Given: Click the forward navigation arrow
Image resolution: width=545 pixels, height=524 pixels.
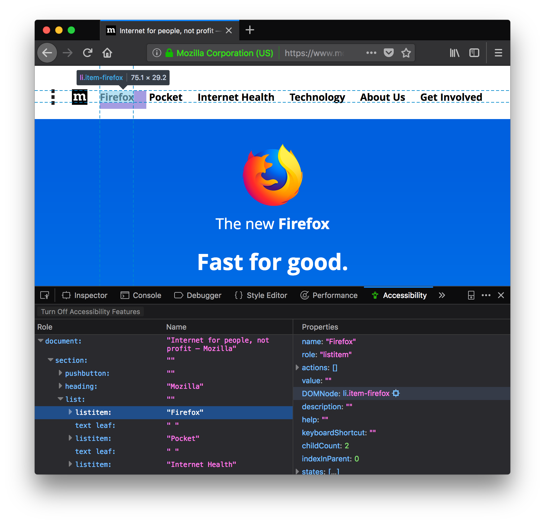Looking at the screenshot, I should pyautogui.click(x=68, y=53).
